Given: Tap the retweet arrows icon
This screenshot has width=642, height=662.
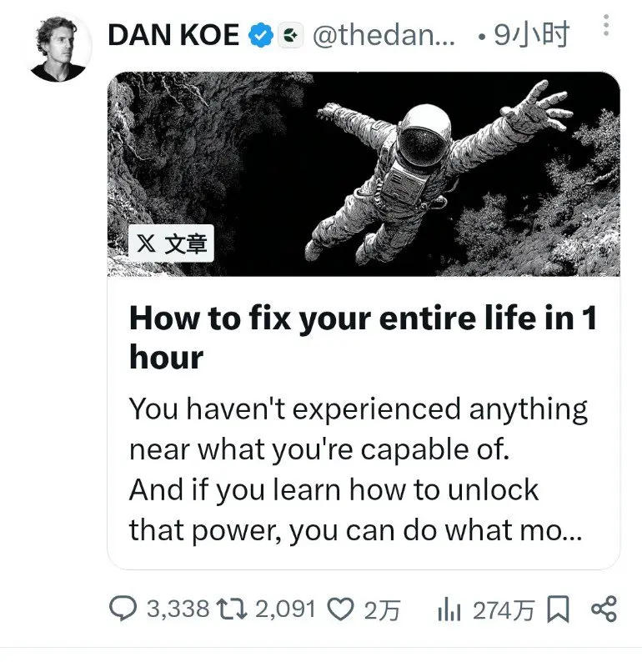Looking at the screenshot, I should (x=231, y=609).
